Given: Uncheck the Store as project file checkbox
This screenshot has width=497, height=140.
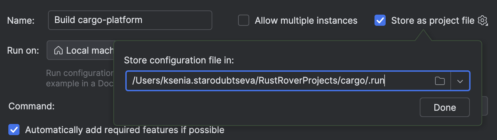Looking at the screenshot, I should point(380,21).
